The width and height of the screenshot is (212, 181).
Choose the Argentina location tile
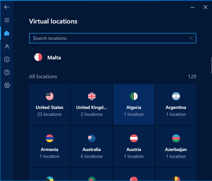pyautogui.click(x=176, y=104)
